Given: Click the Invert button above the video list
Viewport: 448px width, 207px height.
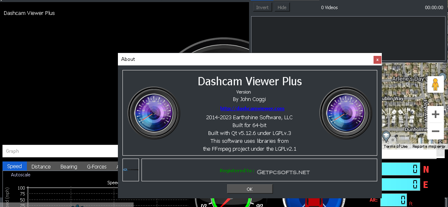Looking at the screenshot, I should coord(262,7).
